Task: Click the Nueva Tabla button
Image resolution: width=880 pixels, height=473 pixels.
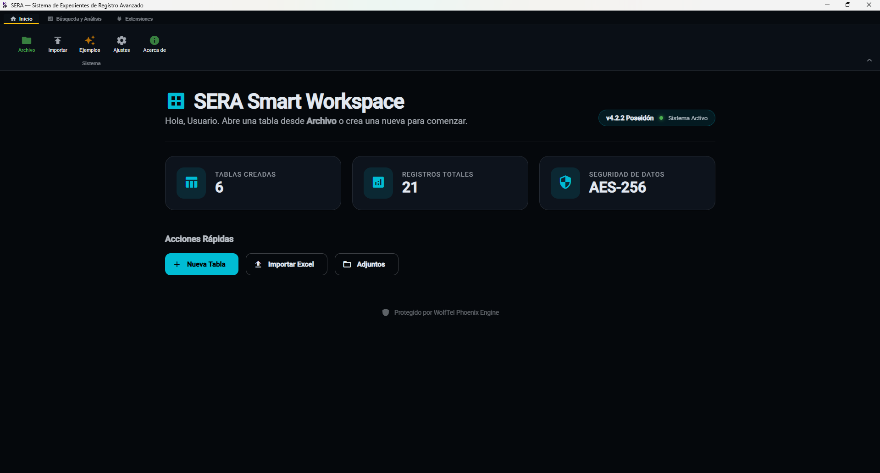Action: click(202, 264)
